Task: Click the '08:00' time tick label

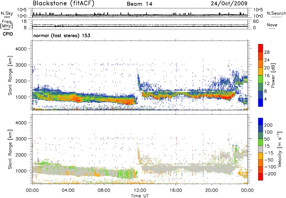Action: click(104, 190)
